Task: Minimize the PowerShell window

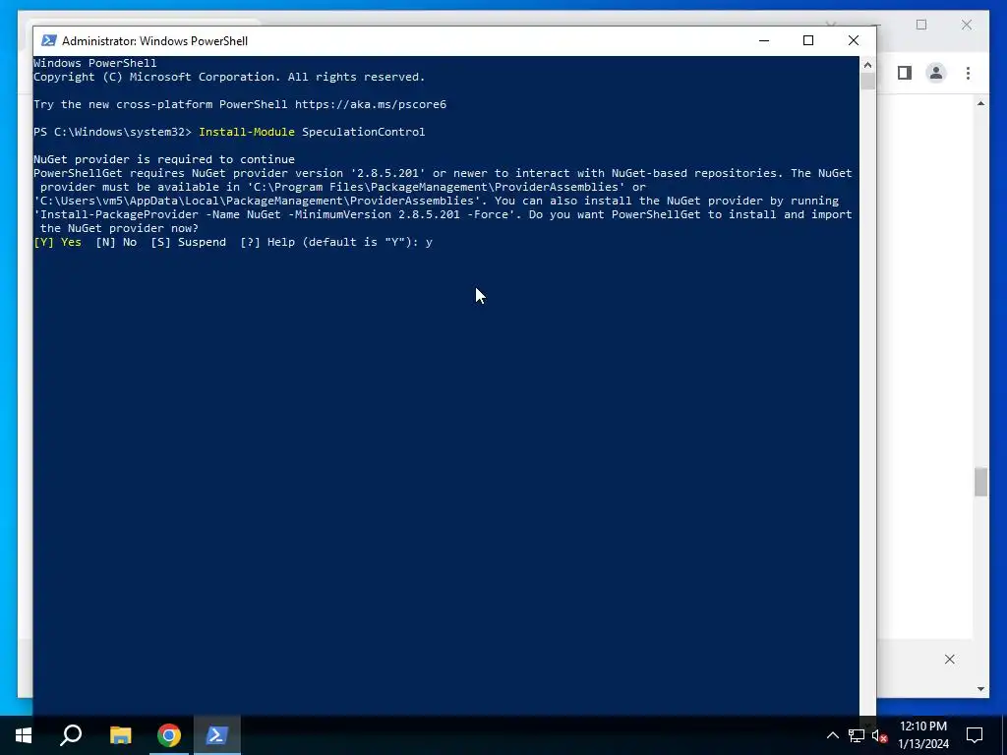Action: pyautogui.click(x=763, y=40)
